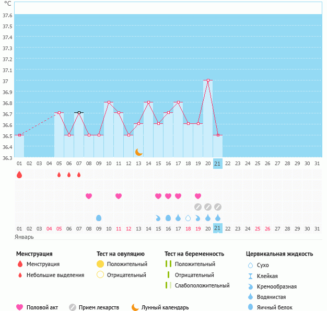Click the Половой акт legend heart icon
The height and width of the screenshot is (311, 327).
(x=20, y=307)
